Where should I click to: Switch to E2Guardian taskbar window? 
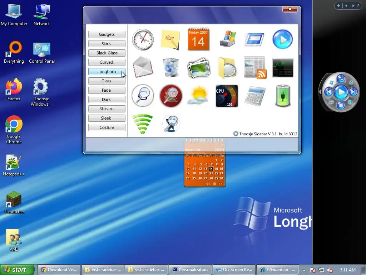[x=278, y=270]
